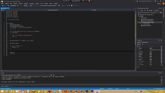Expand the Ссылки tree node
Image resolution: width=165 pixels, height=93 pixels.
(x=140, y=18)
